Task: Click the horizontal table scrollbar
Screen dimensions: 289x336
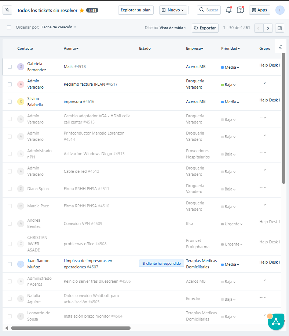Action: tap(71, 328)
